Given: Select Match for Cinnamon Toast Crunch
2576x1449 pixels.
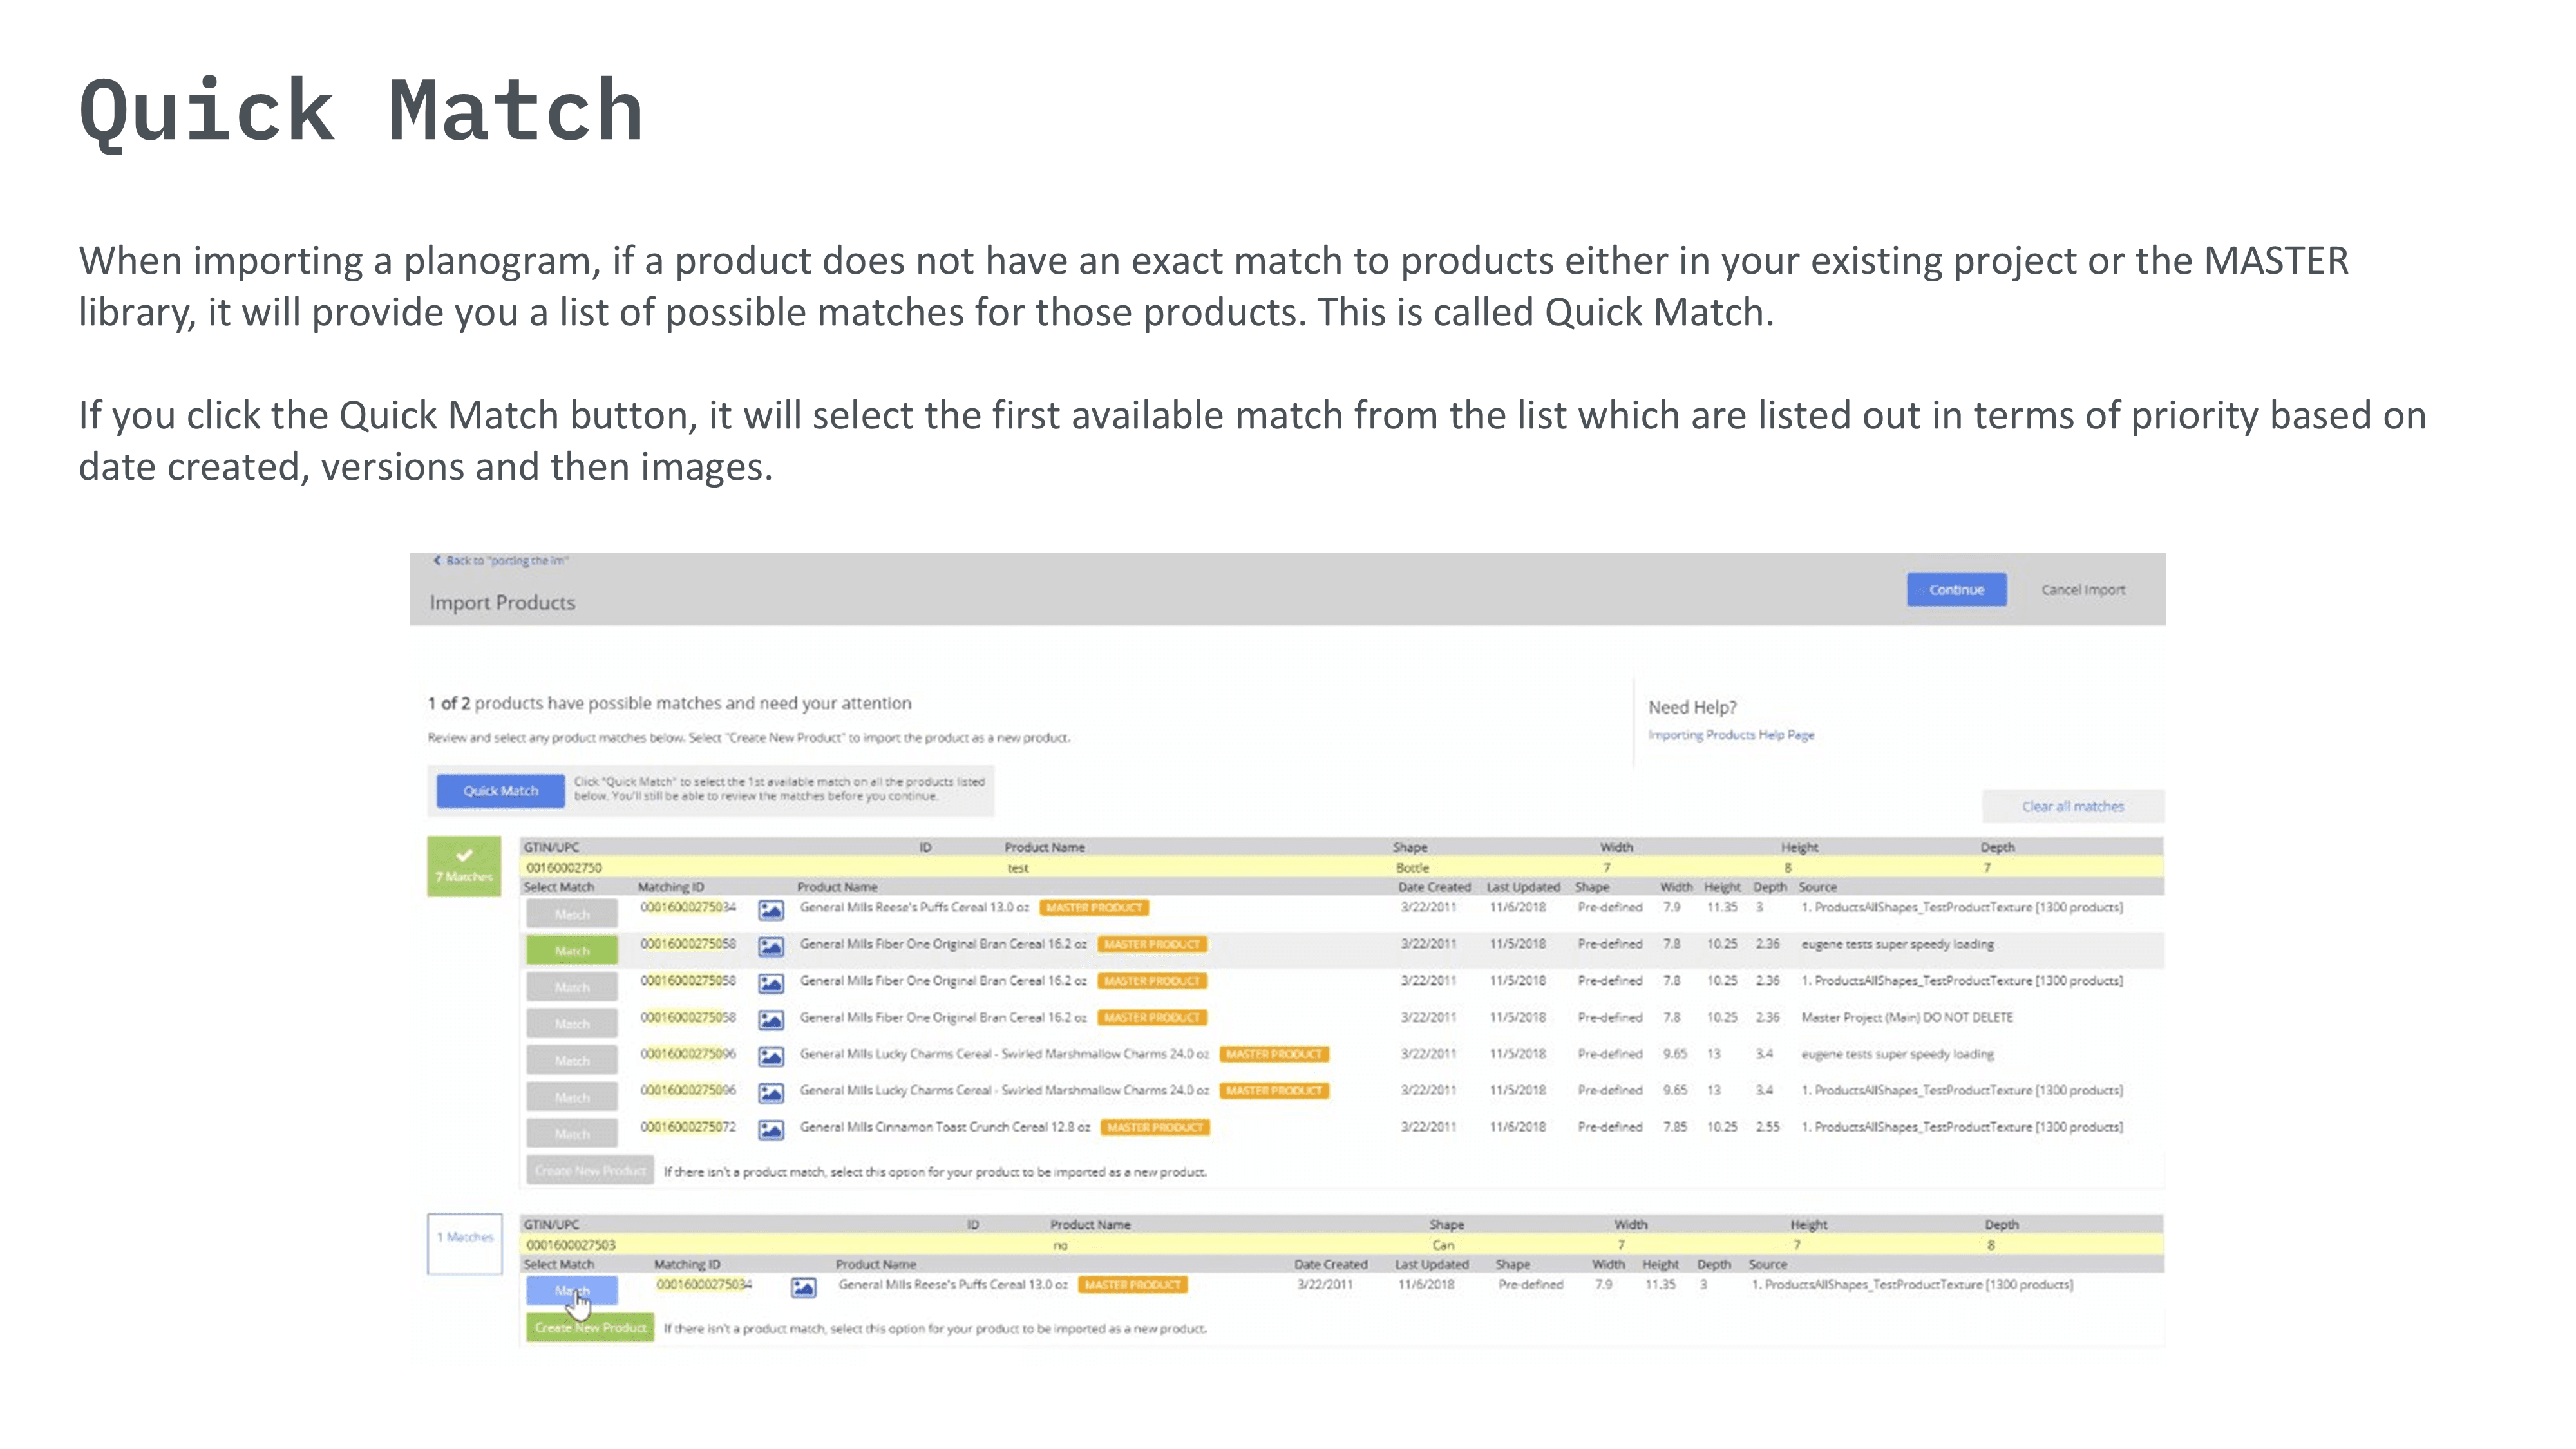Looking at the screenshot, I should click(572, 1133).
